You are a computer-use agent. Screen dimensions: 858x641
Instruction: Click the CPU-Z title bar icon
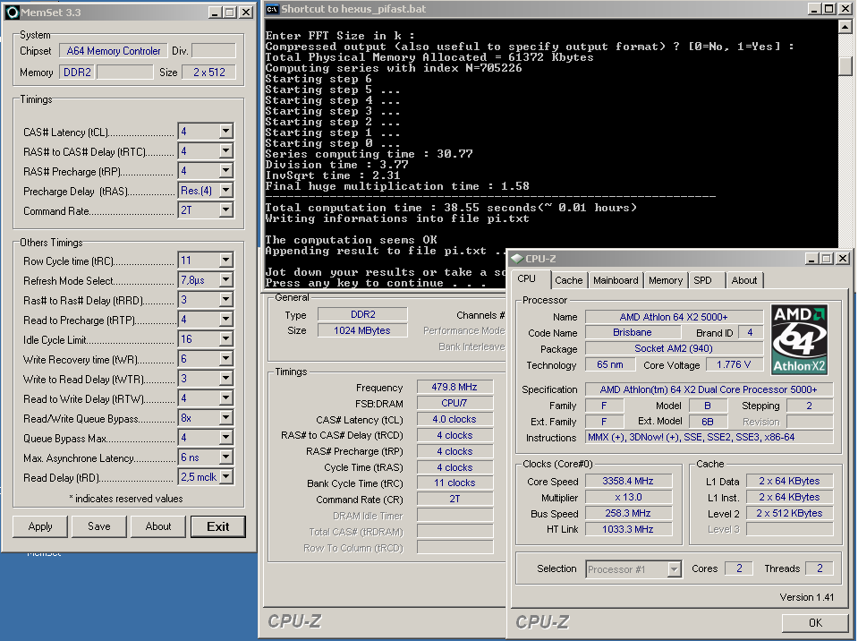click(x=516, y=259)
